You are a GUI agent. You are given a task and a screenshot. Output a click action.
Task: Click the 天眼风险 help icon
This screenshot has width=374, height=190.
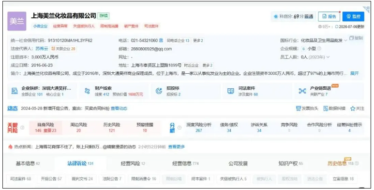22,128
